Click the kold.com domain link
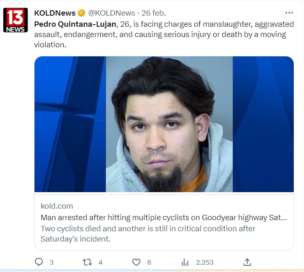This screenshot has width=304, height=272. (x=57, y=206)
